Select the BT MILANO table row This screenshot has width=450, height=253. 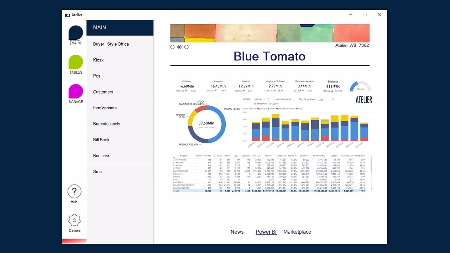269,163
